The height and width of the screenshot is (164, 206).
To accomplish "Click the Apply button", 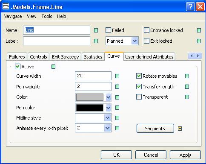I will point(185,155).
